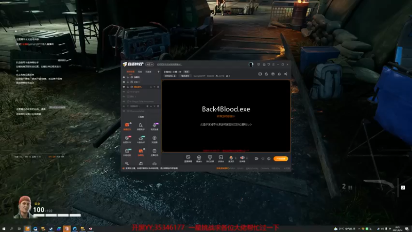Click the record camcorder icon in bottom bar
The width and height of the screenshot is (412, 232).
point(256,159)
